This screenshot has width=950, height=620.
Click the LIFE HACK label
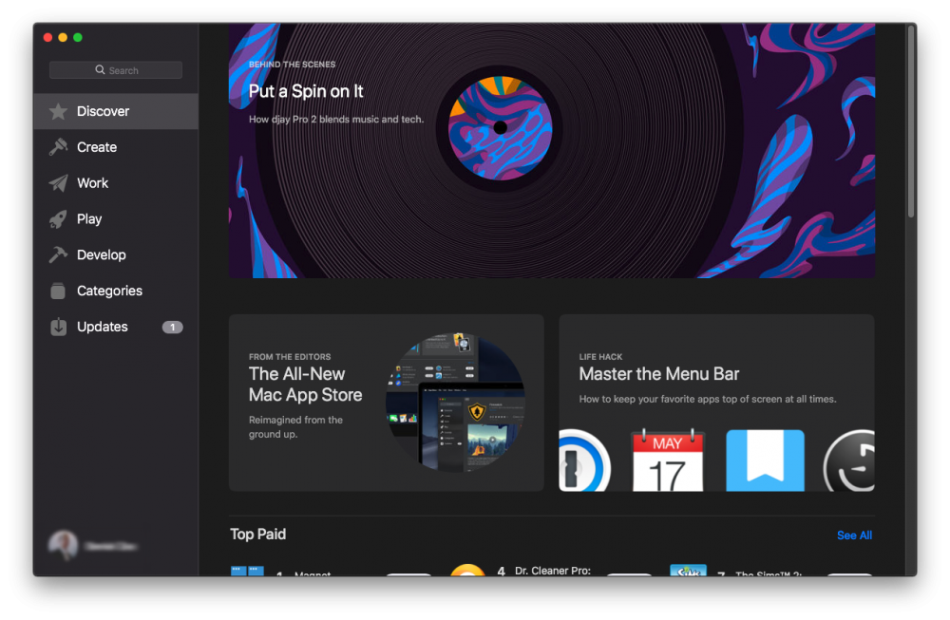(600, 357)
